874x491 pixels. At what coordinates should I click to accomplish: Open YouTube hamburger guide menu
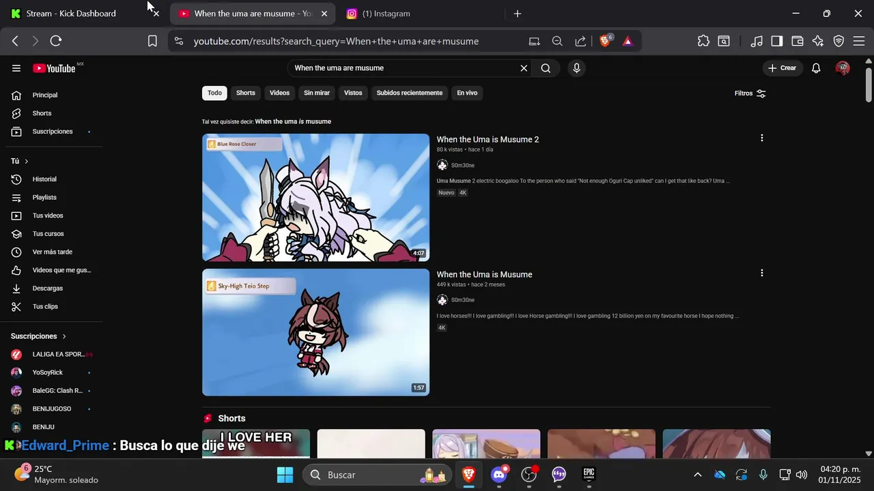click(x=16, y=68)
